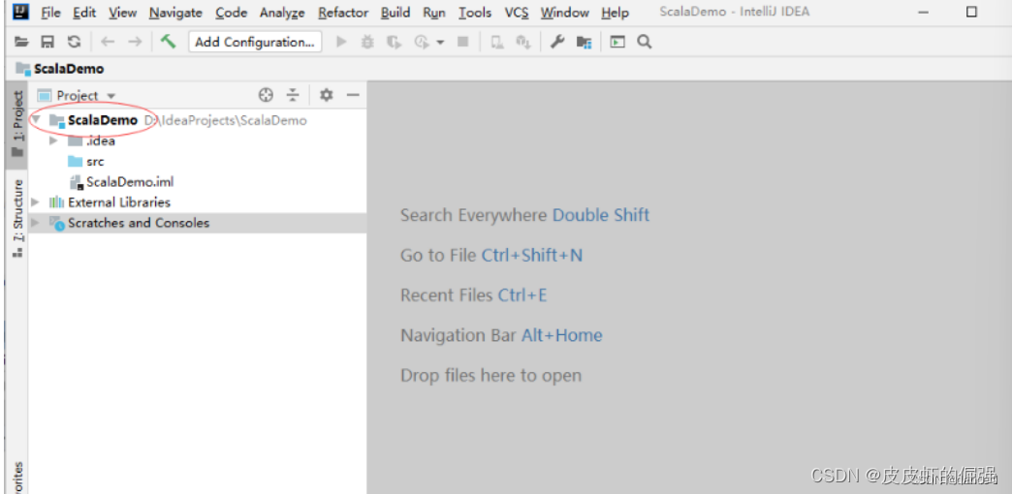Build project with the green hammer icon
This screenshot has height=494, width=1012.
[x=169, y=42]
